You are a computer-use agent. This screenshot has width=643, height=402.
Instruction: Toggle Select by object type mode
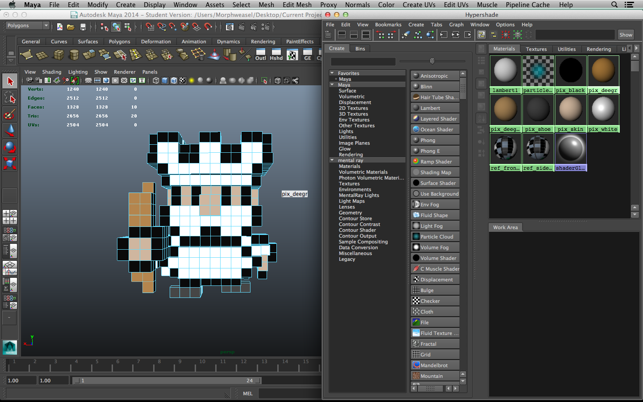coord(116,27)
